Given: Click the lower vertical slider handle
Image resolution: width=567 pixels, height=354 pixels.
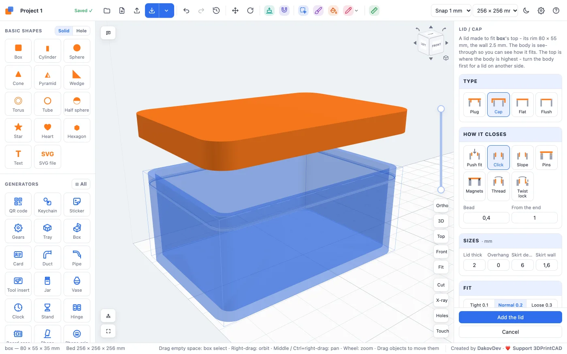Looking at the screenshot, I should tap(441, 190).
